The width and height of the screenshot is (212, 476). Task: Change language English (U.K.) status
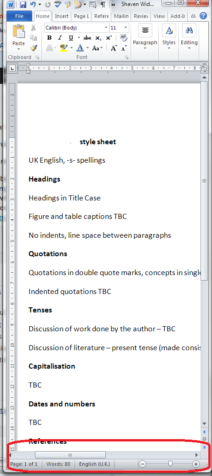coord(94,464)
